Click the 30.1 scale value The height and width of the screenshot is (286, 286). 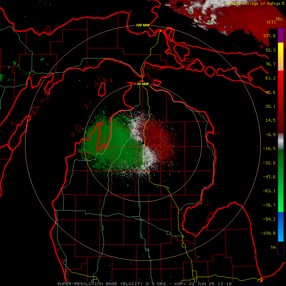click(270, 106)
